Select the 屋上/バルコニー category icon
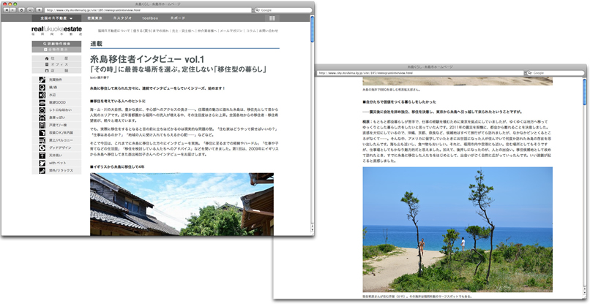This screenshot has height=306, width=590. (42, 140)
